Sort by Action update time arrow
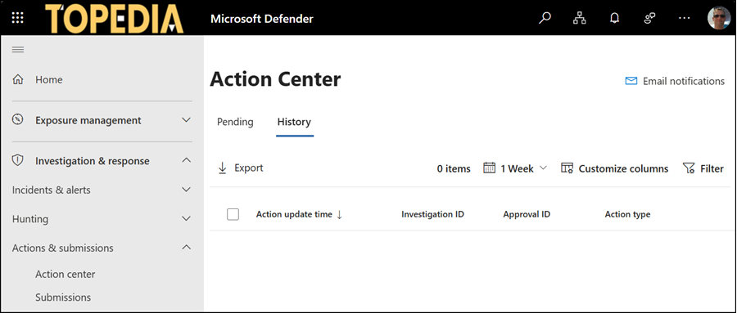The width and height of the screenshot is (737, 313). (339, 214)
